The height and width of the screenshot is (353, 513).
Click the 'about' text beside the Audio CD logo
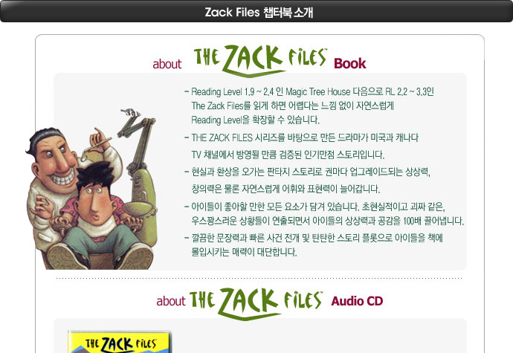[x=171, y=301]
